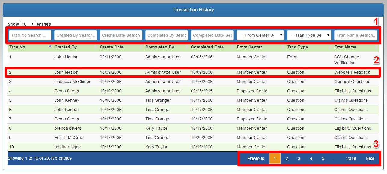Screen dimensions: 387x174
Task: Select the SSN Change Verification row
Action: [347, 60]
